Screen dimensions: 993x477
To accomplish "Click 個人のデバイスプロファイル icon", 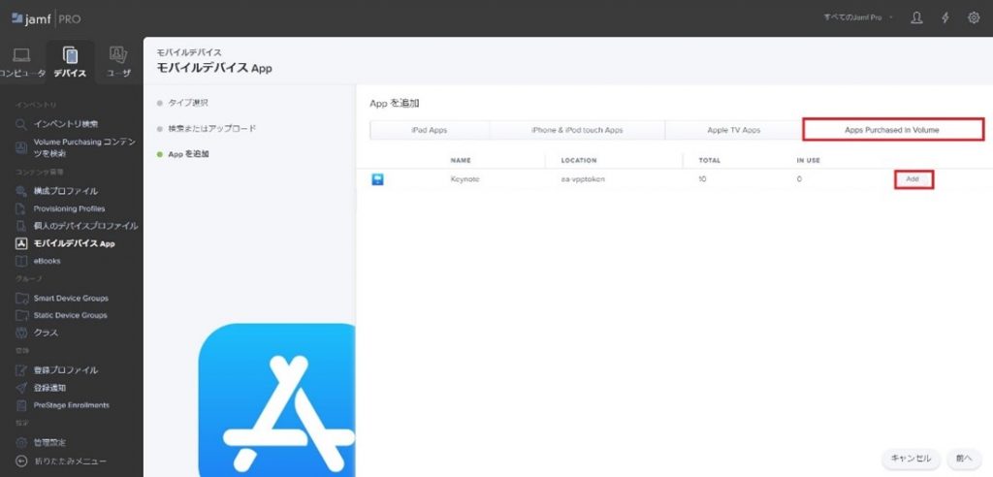I will [21, 226].
